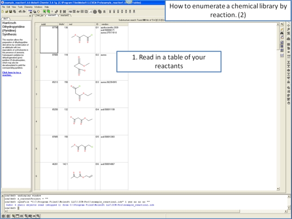Open the File menu
292x219 pixels.
tap(4, 7)
